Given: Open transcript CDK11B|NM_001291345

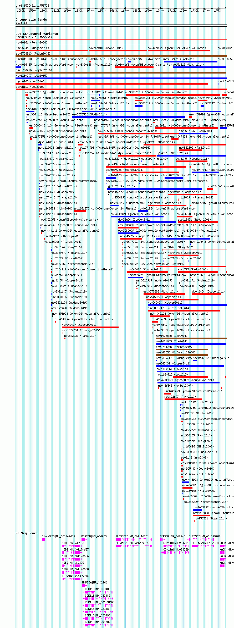Looking at the screenshot, I should pyautogui.click(x=100, y=602).
